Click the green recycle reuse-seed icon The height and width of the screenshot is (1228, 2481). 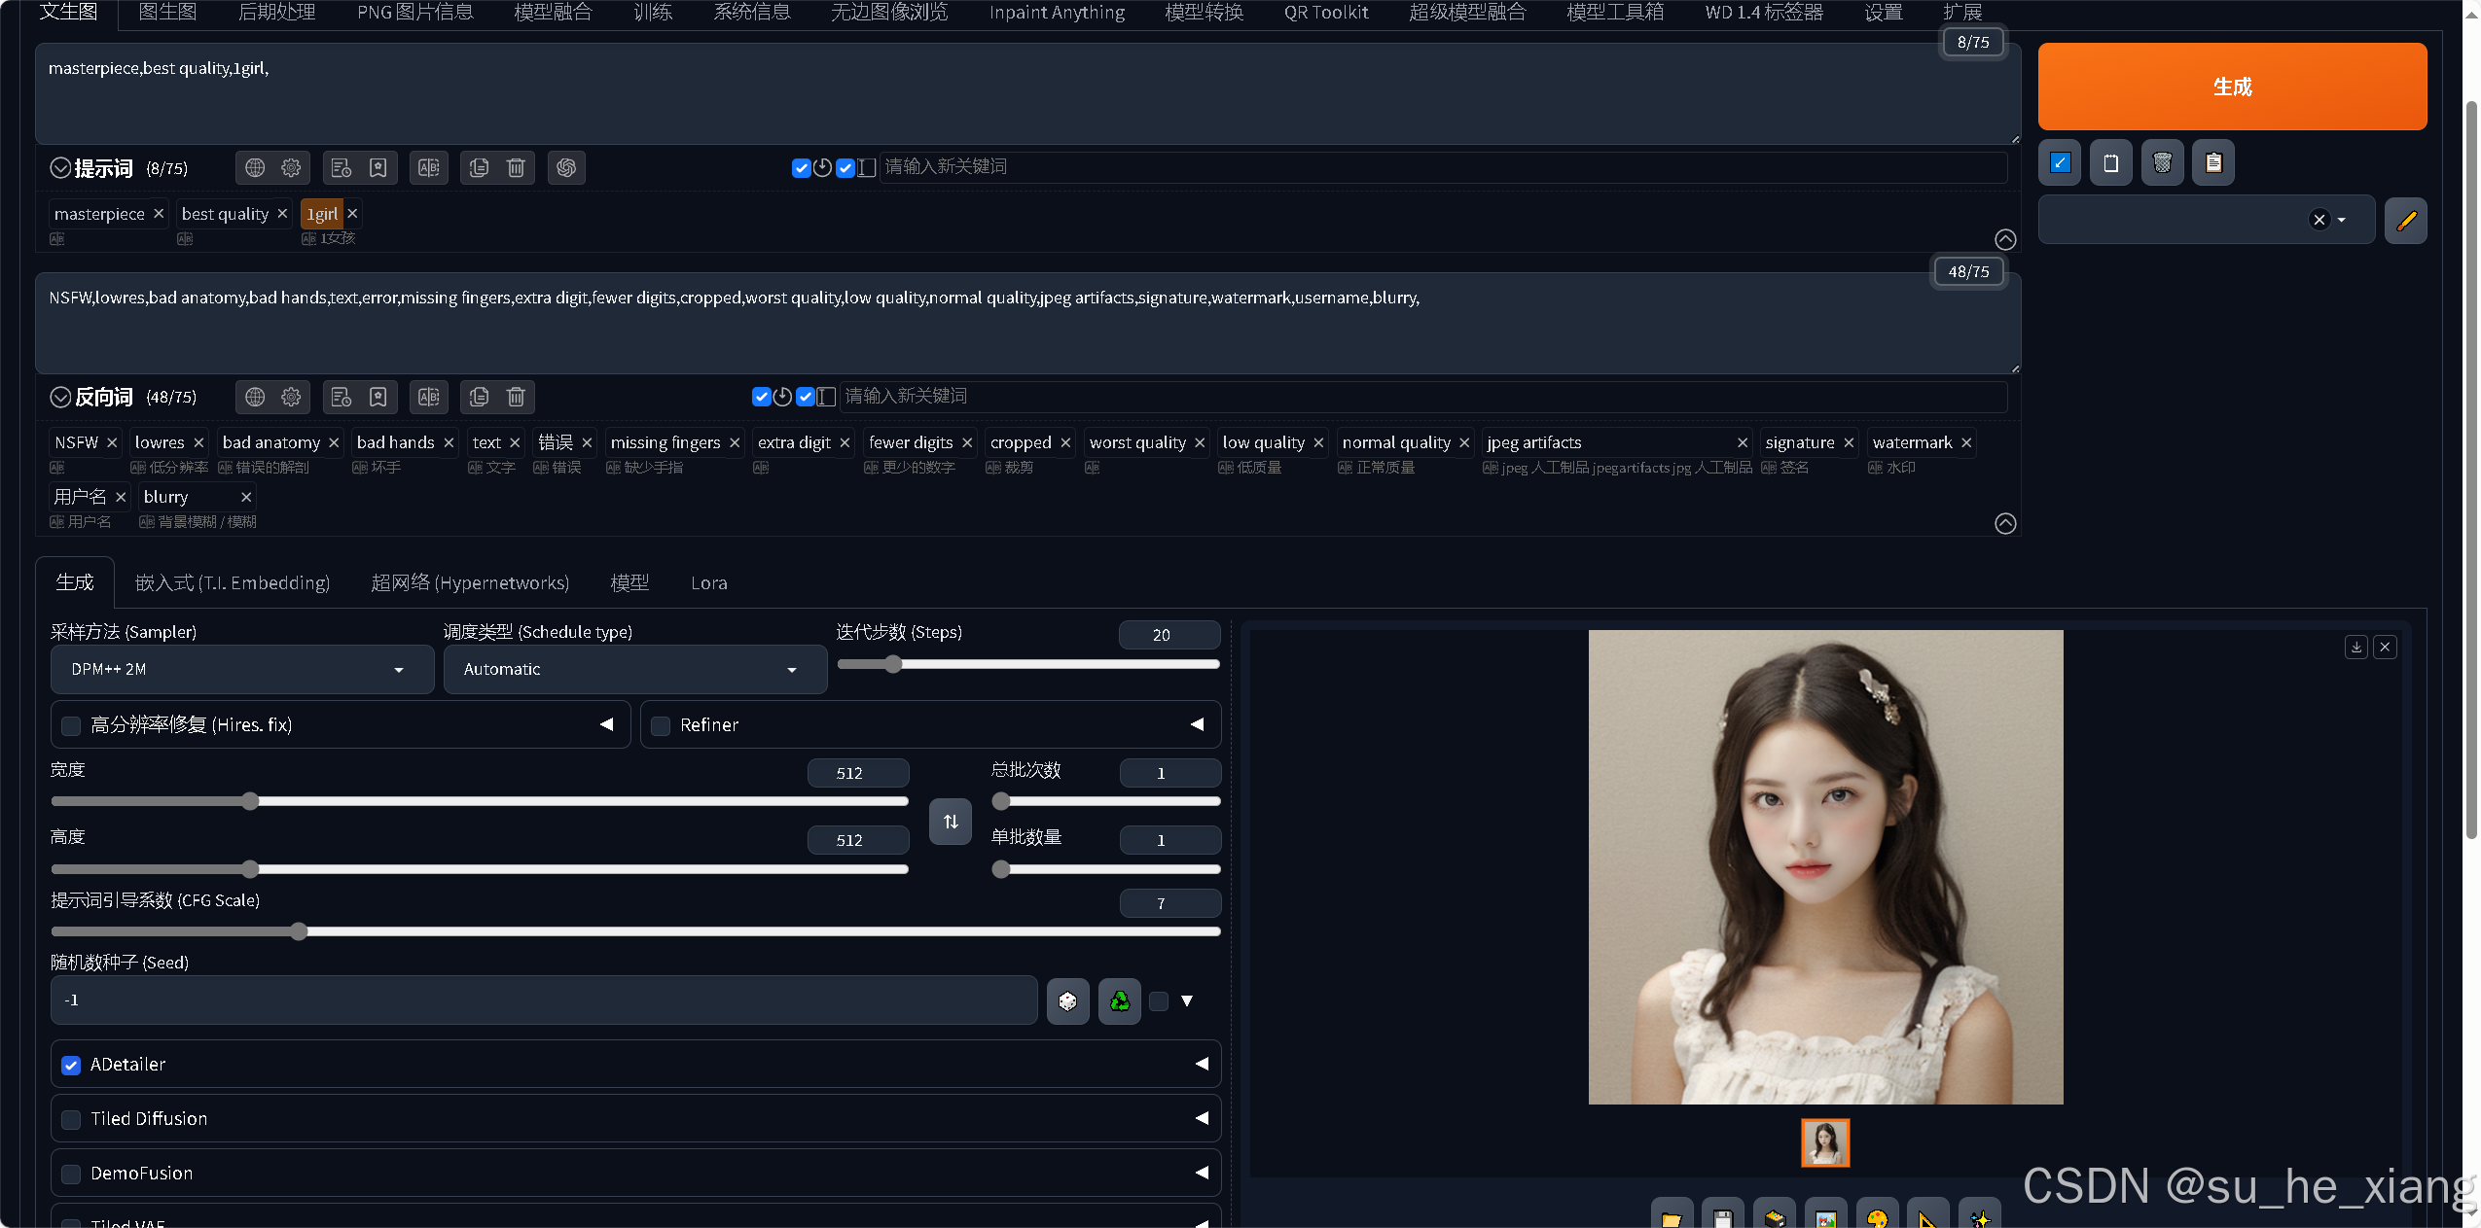[x=1119, y=1000]
